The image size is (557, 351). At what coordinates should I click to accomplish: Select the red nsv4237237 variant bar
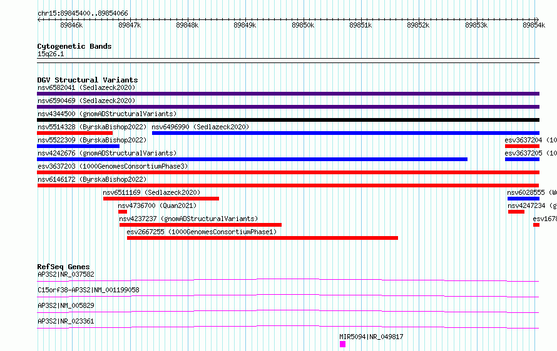[x=201, y=225]
